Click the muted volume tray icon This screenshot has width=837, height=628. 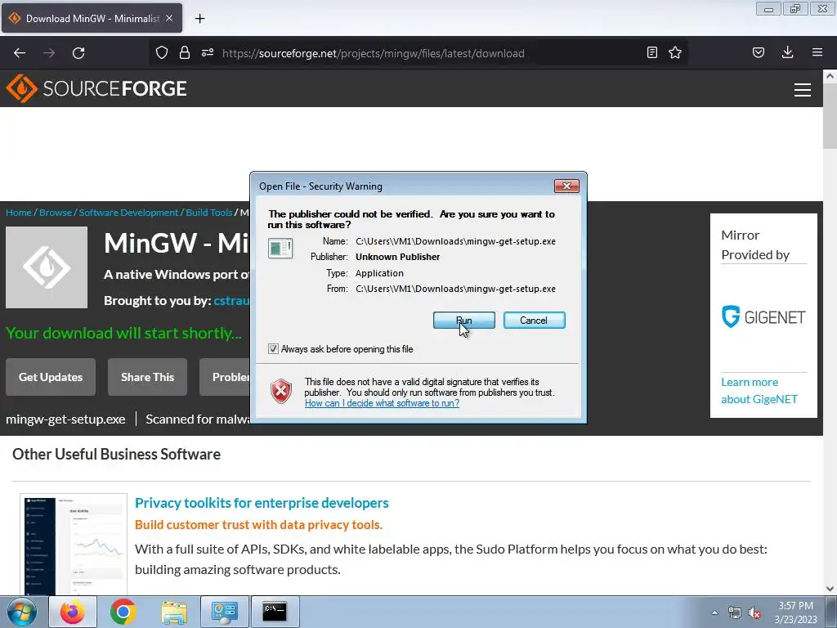click(754, 613)
